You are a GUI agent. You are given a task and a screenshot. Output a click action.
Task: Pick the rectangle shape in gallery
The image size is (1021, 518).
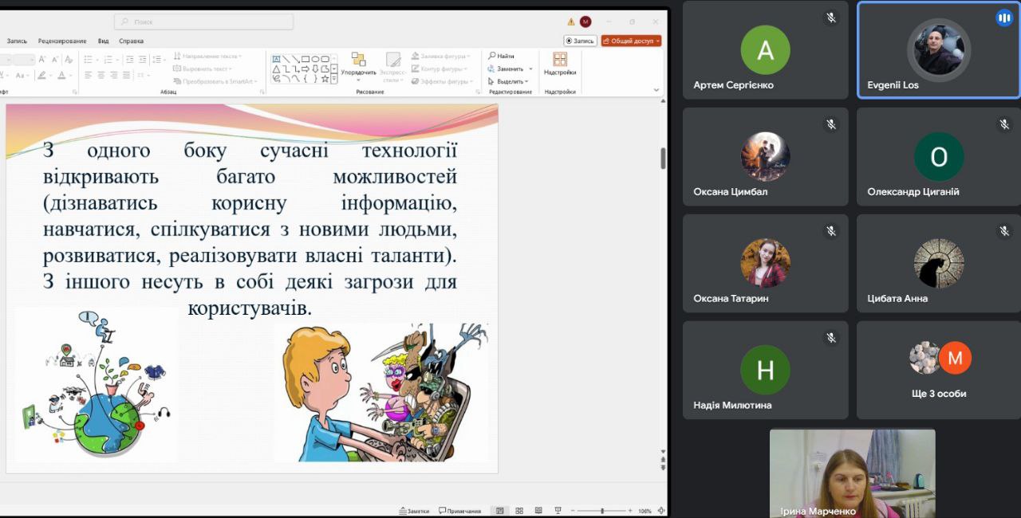point(305,59)
